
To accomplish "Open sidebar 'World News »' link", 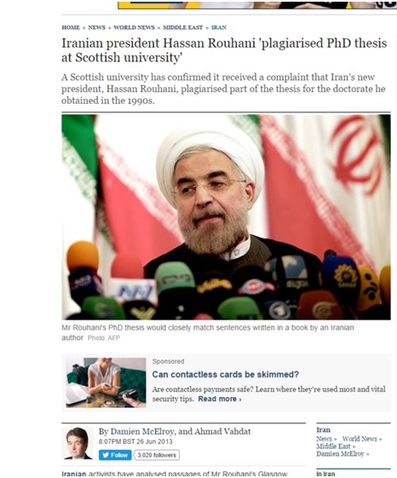I will click(x=362, y=439).
